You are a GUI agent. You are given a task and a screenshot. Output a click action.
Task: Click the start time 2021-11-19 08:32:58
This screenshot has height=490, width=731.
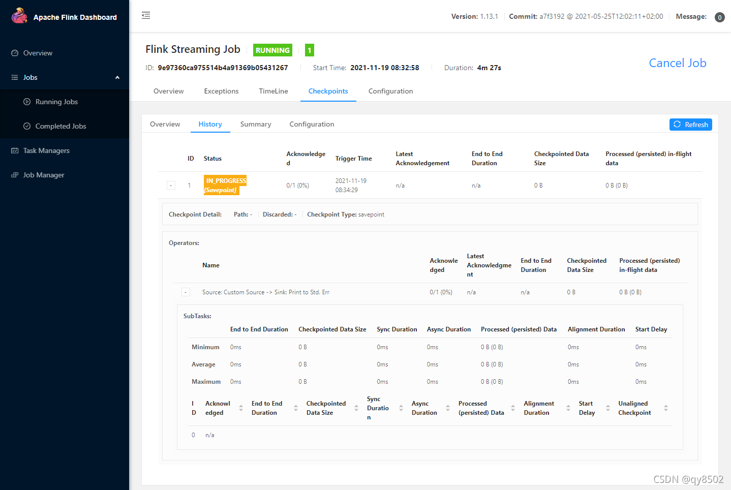point(385,68)
